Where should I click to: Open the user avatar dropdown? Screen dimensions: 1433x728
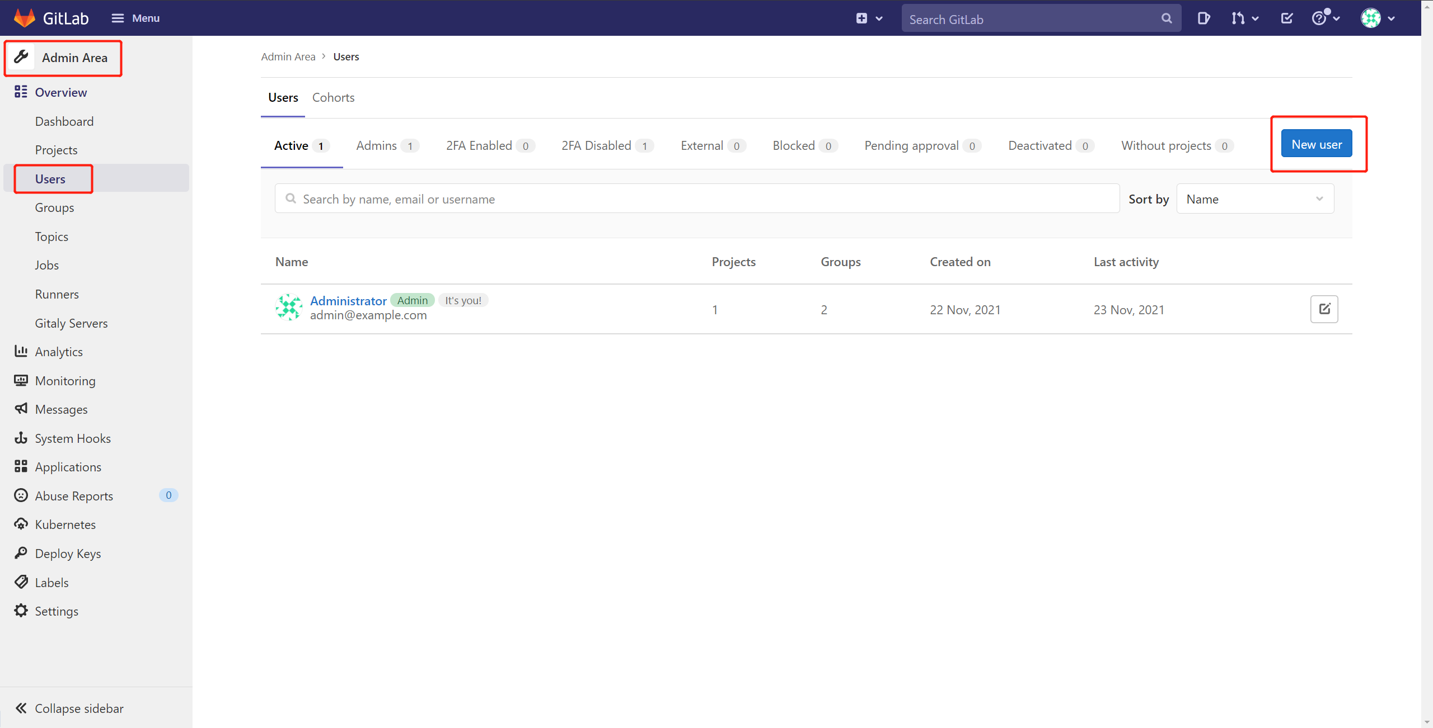[1378, 18]
